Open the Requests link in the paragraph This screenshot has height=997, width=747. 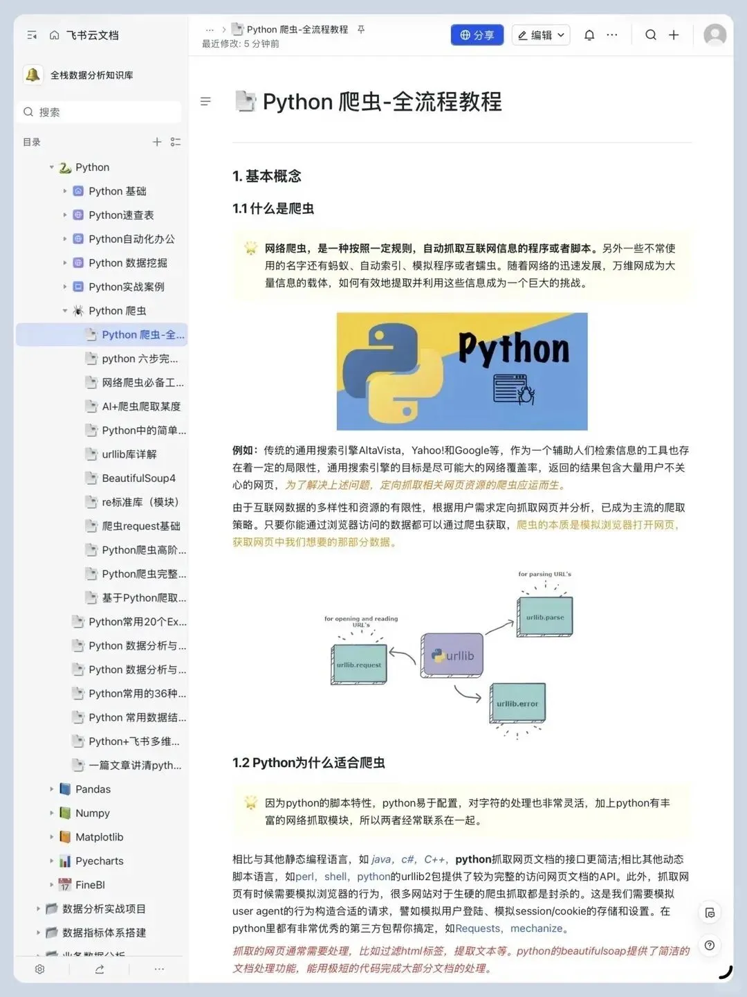coord(477,928)
